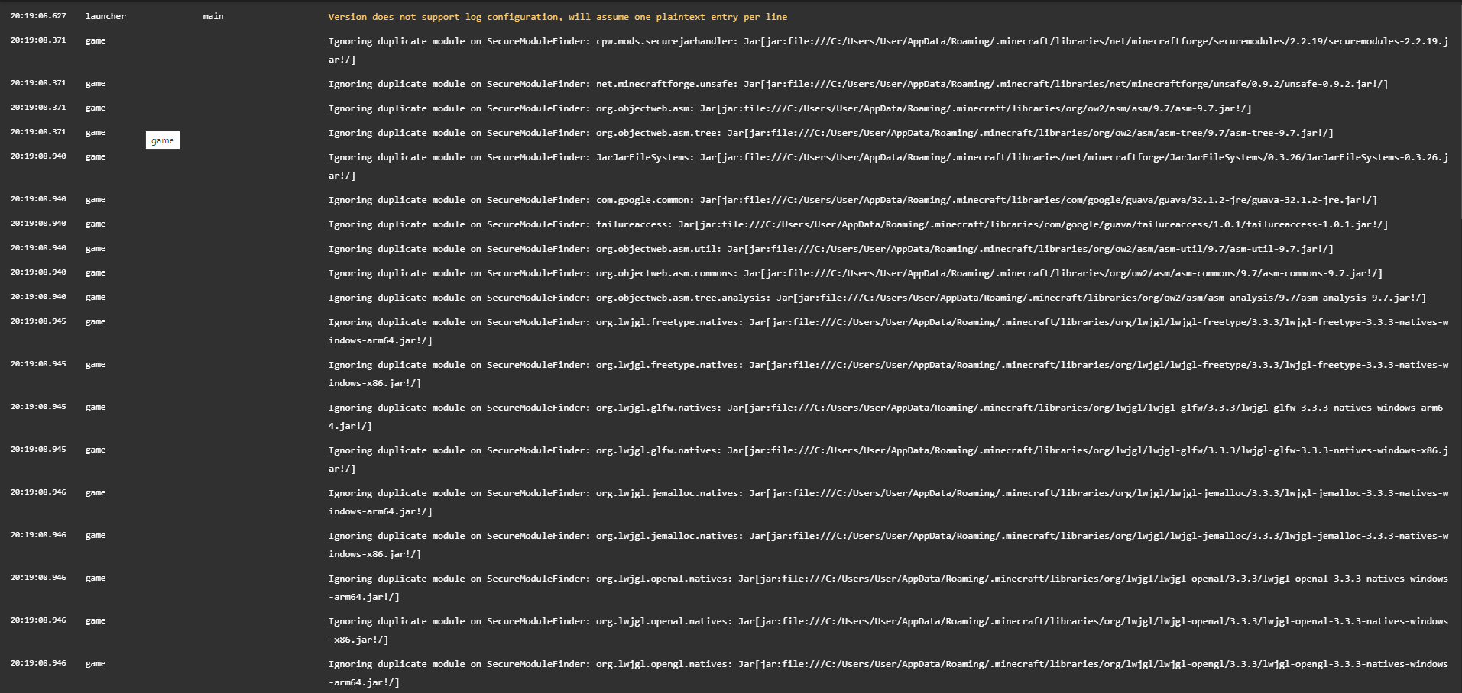Select the "game" label of the JarJarFileSystems row
The width and height of the screenshot is (1462, 693).
96,157
